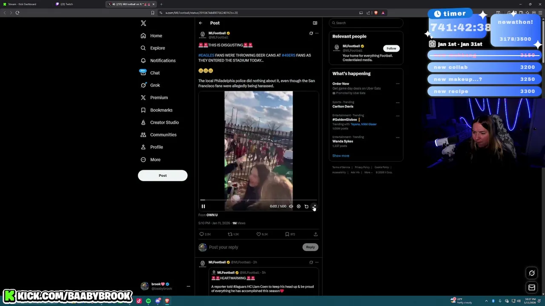Open the Order Now ad options menu
The image size is (545, 306).
[x=398, y=84]
